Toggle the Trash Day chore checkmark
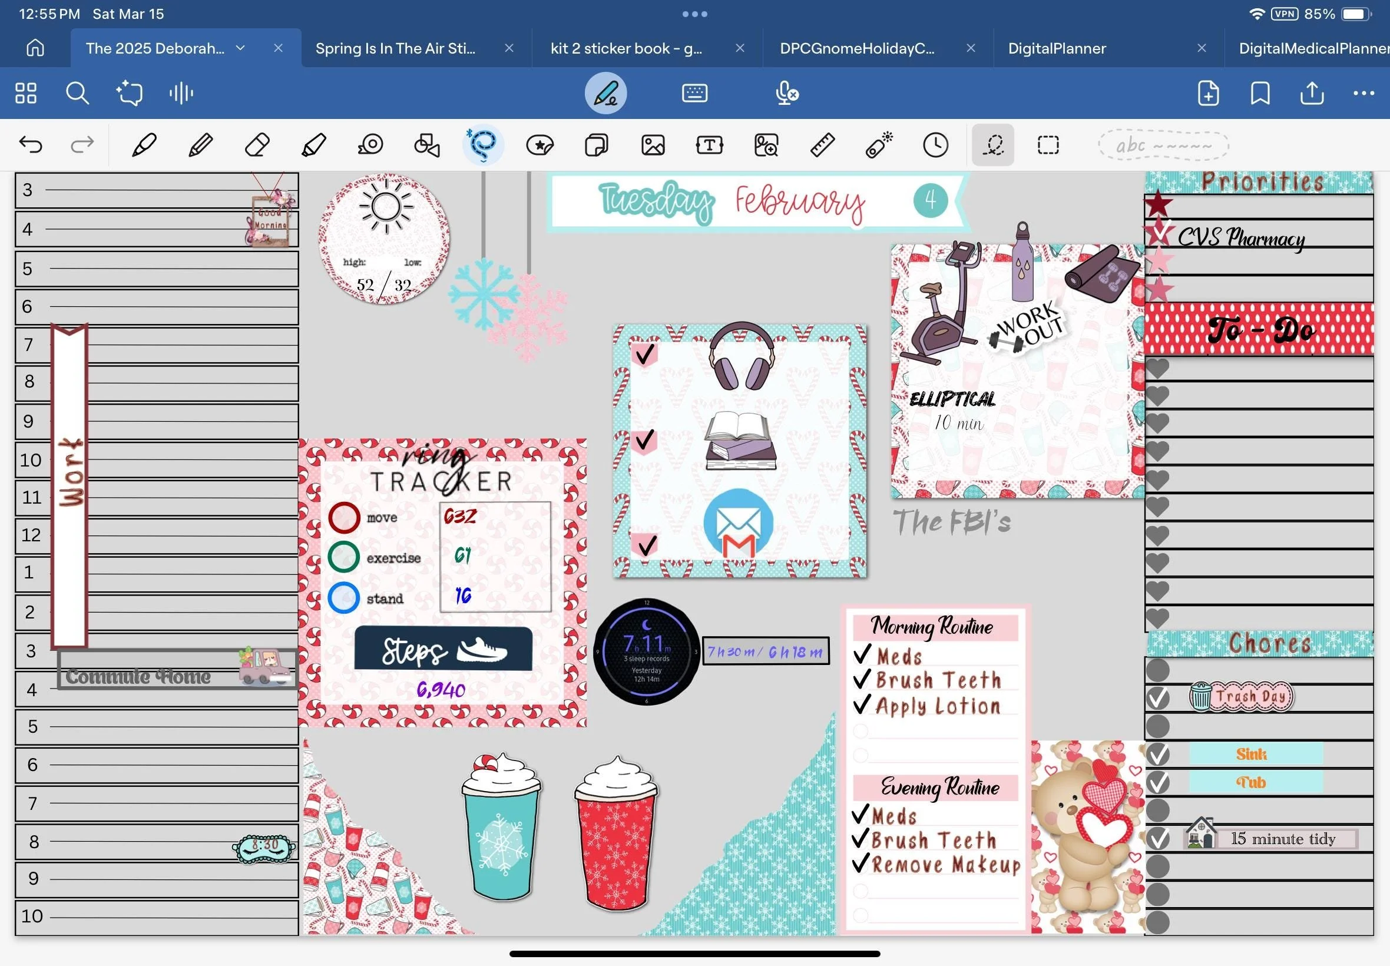This screenshot has height=966, width=1390. [1157, 699]
